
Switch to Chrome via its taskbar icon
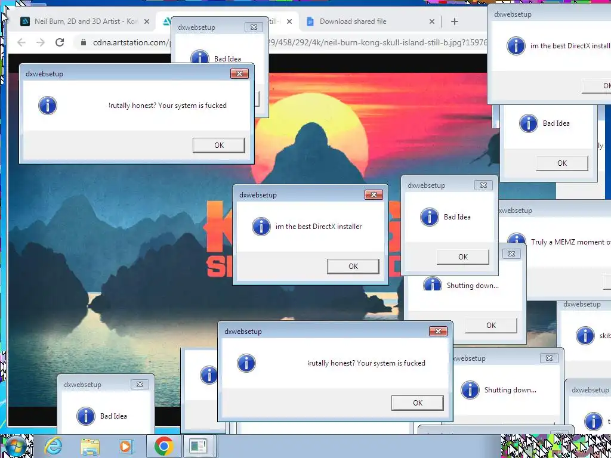click(163, 446)
